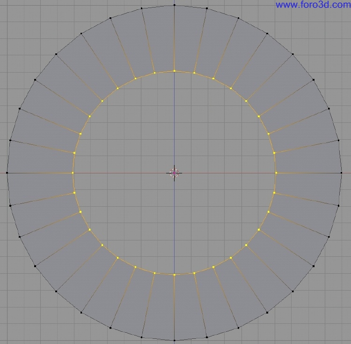This screenshot has height=344, width=351.
Task: Click the 3D cursor at the ring's center
Action: (x=174, y=173)
